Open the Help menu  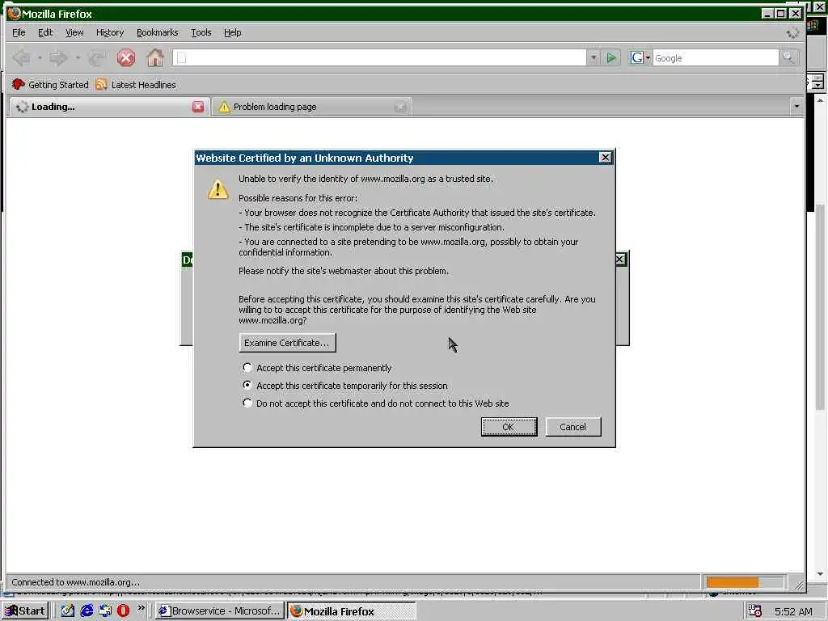pyautogui.click(x=232, y=32)
